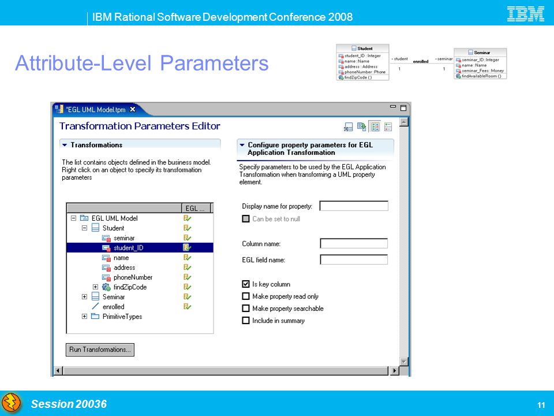Click the vertical scrollbar down arrow
This screenshot has width=554, height=416.
(x=404, y=361)
